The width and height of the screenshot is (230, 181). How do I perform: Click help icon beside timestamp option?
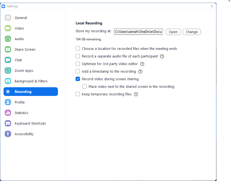point(140,71)
